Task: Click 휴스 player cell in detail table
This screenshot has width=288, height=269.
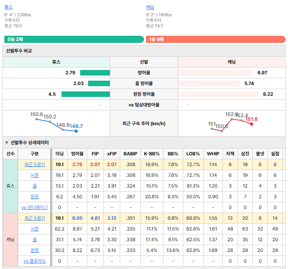Action: coord(10,186)
